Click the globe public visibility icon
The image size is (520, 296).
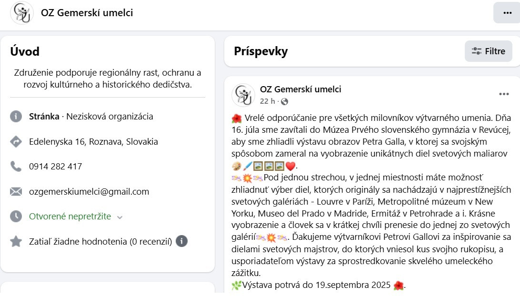click(x=285, y=101)
